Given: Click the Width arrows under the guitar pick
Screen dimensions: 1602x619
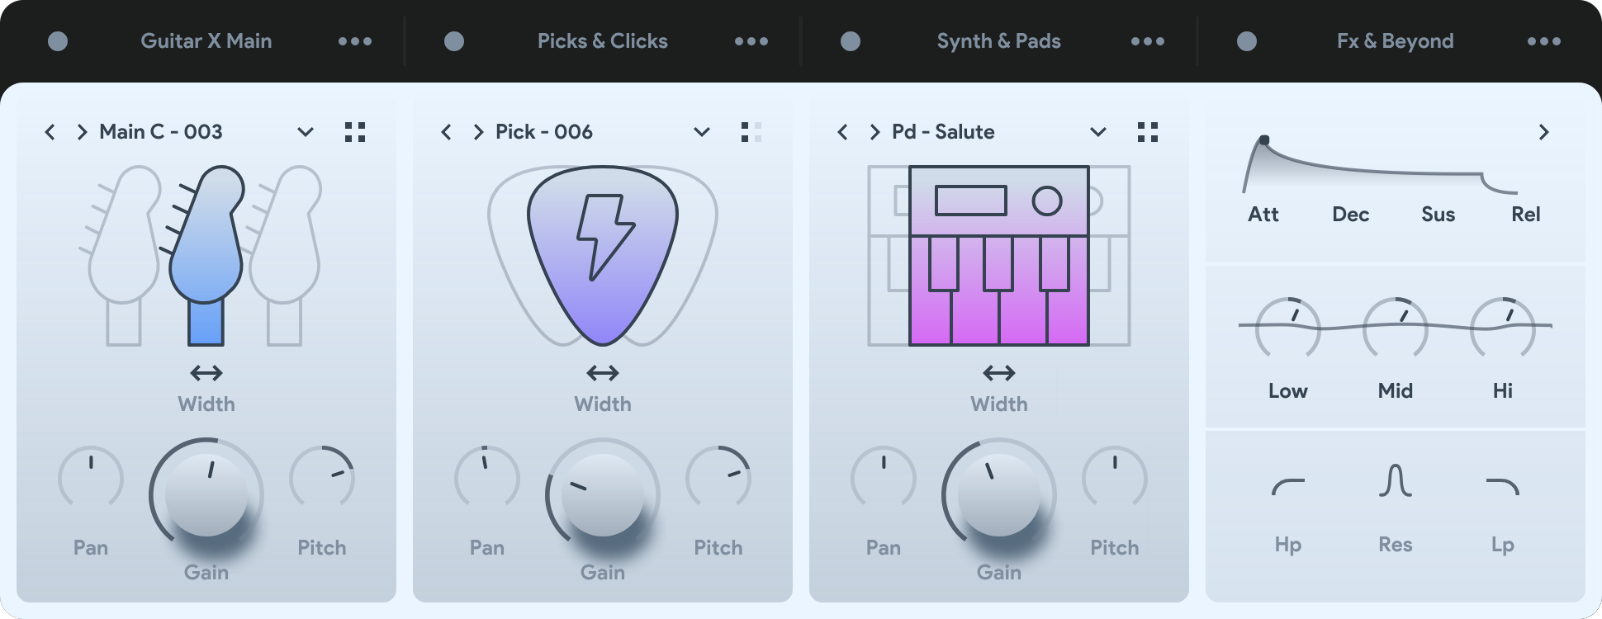Looking at the screenshot, I should 603,373.
